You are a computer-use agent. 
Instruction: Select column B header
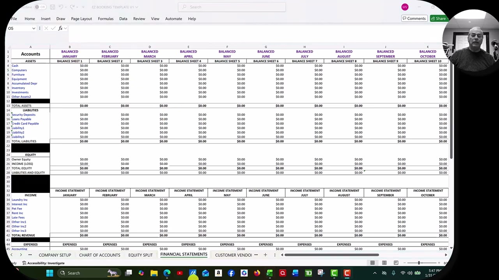[70, 47]
